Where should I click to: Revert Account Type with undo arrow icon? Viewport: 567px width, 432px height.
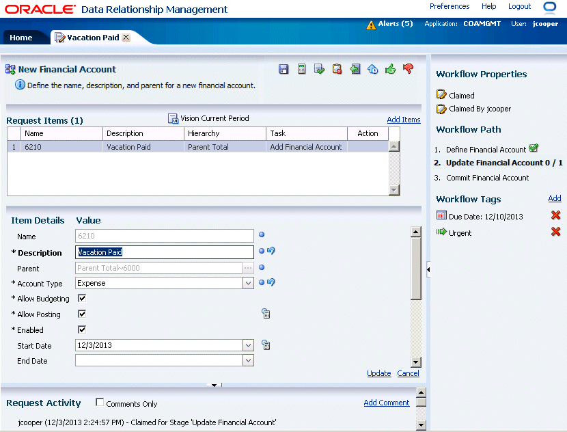271,282
